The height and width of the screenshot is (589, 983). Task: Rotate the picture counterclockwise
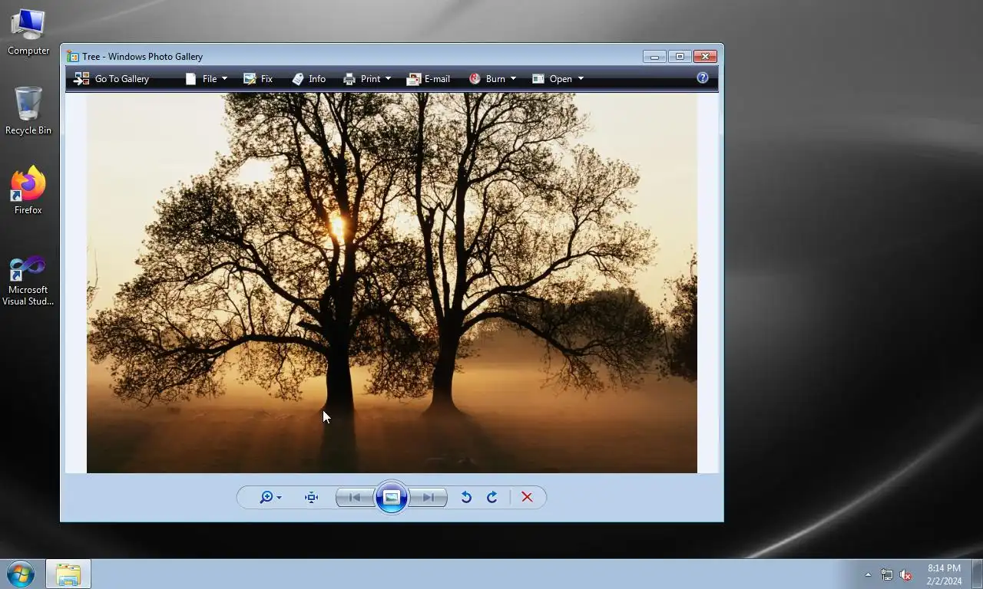click(466, 497)
